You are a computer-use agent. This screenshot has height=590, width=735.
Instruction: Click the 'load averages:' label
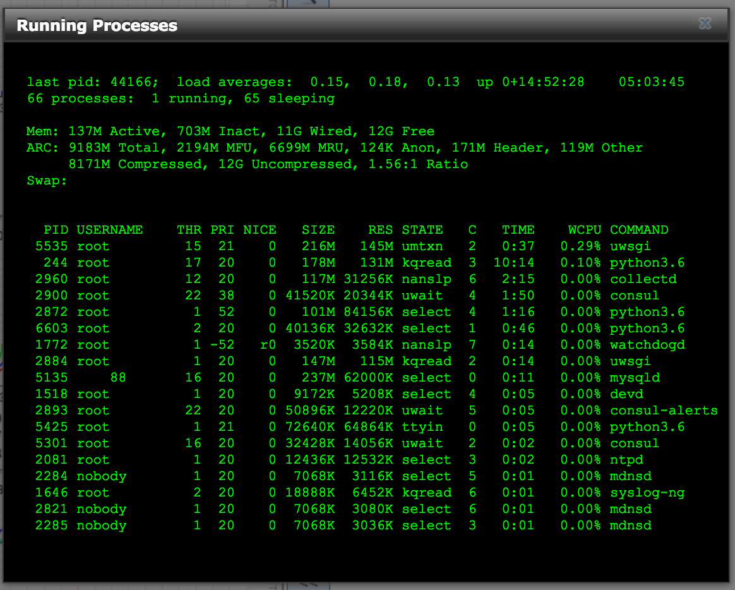pos(235,82)
